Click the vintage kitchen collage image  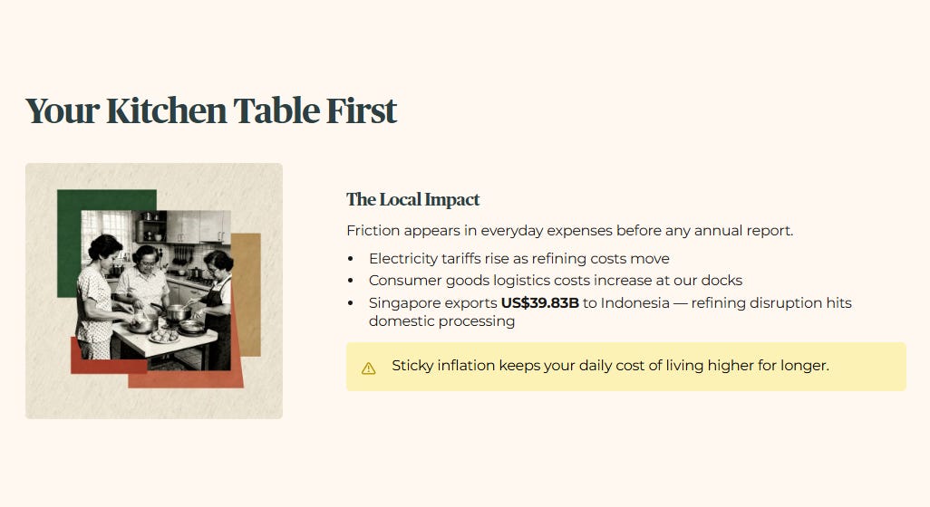tap(154, 291)
